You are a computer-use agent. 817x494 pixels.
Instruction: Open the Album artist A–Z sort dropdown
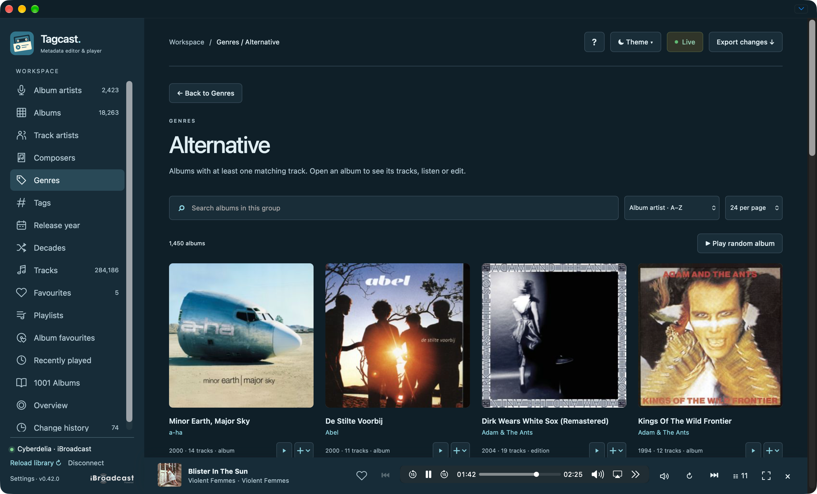(x=672, y=208)
